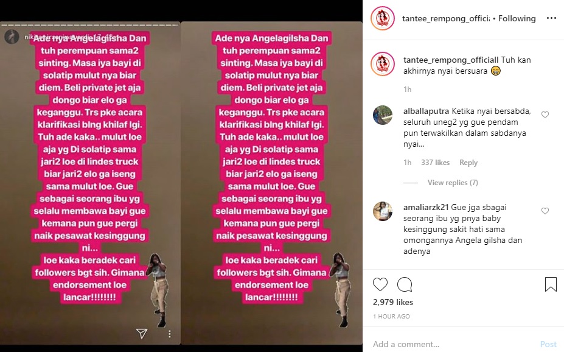Open the amaliarzk21 username link
The width and height of the screenshot is (564, 352).
[x=426, y=207]
